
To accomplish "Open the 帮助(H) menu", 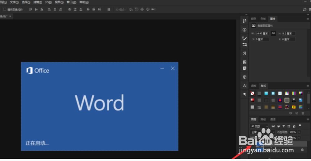I will click(84, 2).
